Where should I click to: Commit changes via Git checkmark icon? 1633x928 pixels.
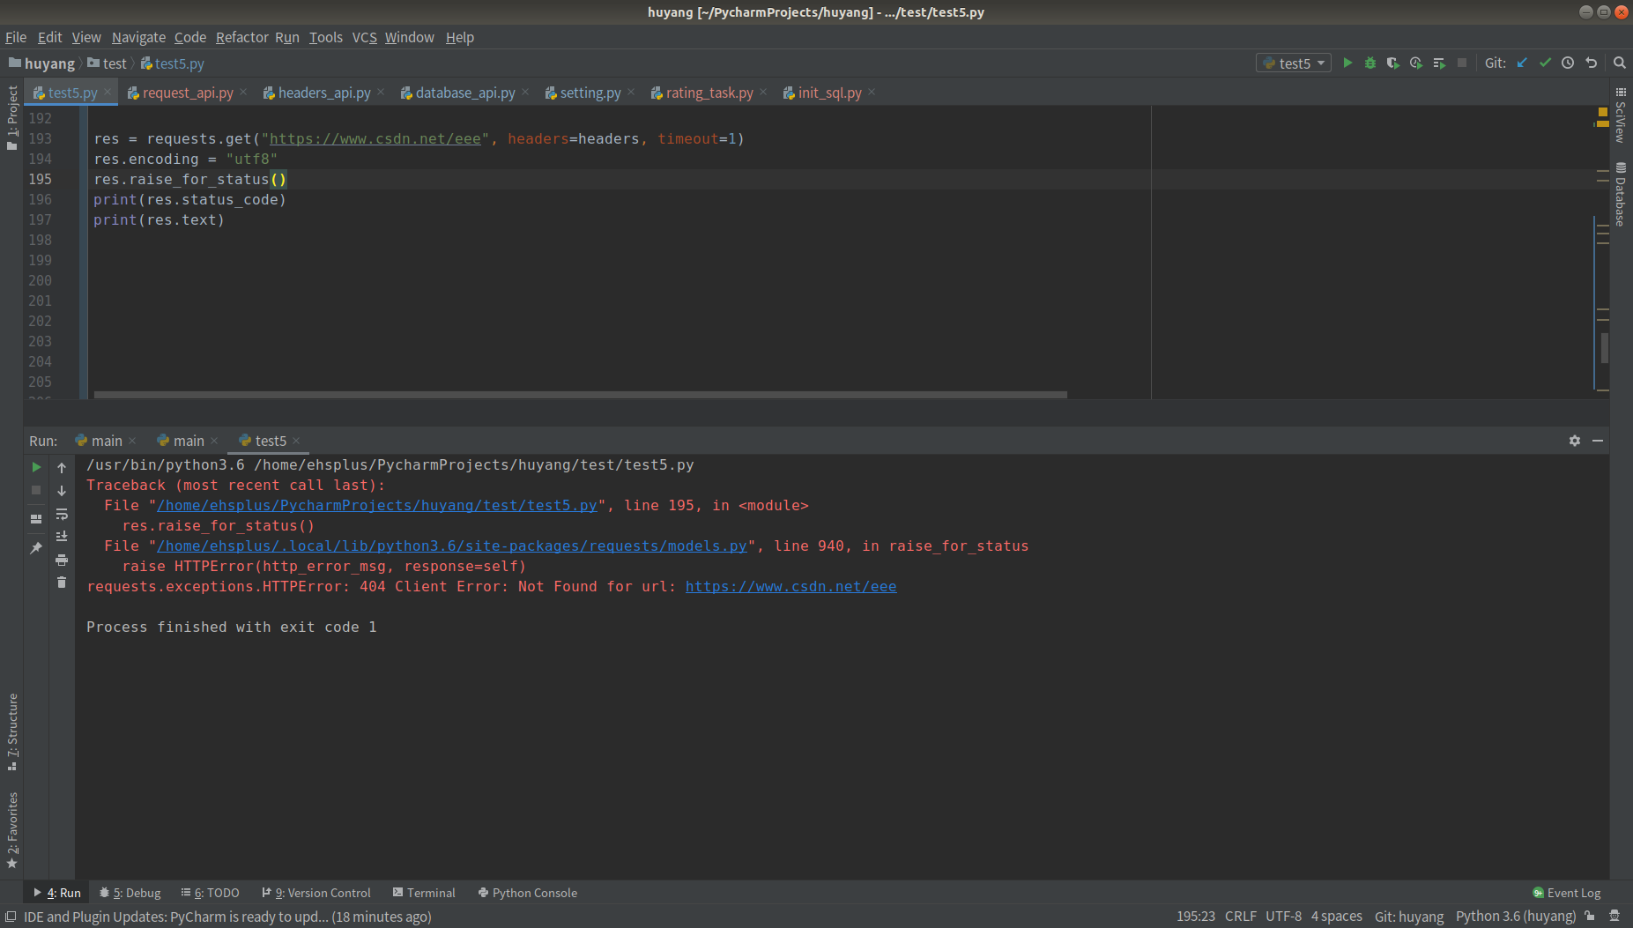click(x=1545, y=63)
